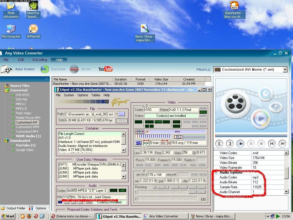The width and height of the screenshot is (293, 220).
Task: Open the Tables menu in GSpot
Action: [x=96, y=95]
